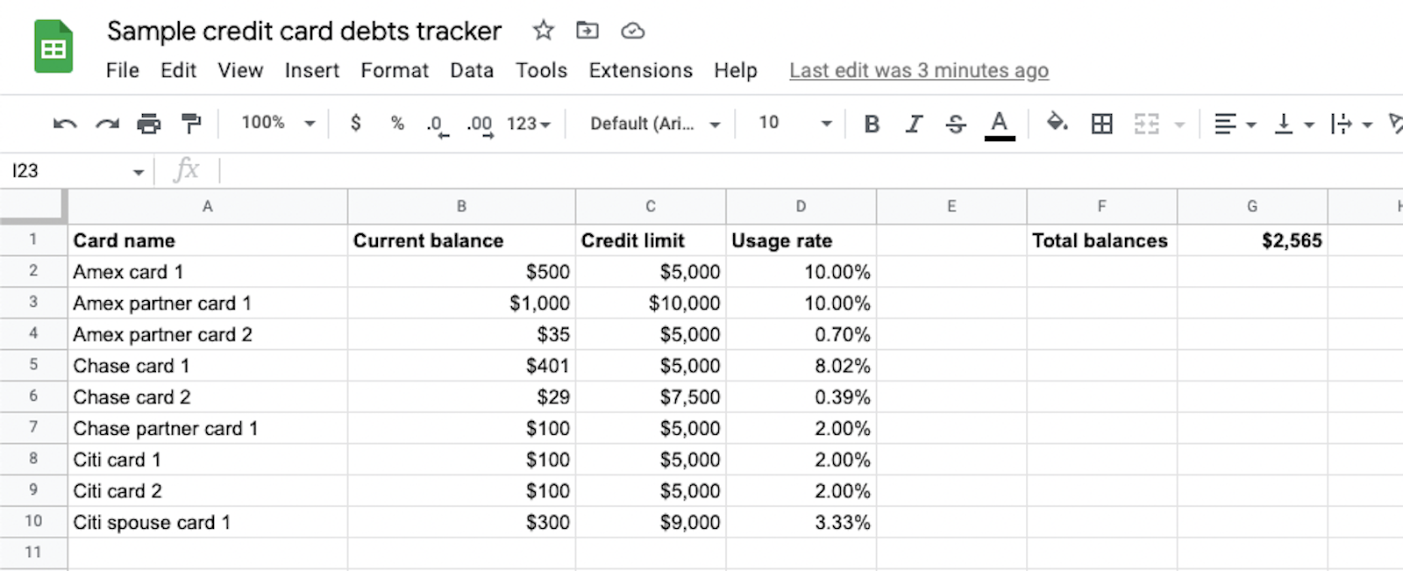Screen dimensions: 1403x571
Task: Click the $2,565 total cell
Action: click(1252, 240)
